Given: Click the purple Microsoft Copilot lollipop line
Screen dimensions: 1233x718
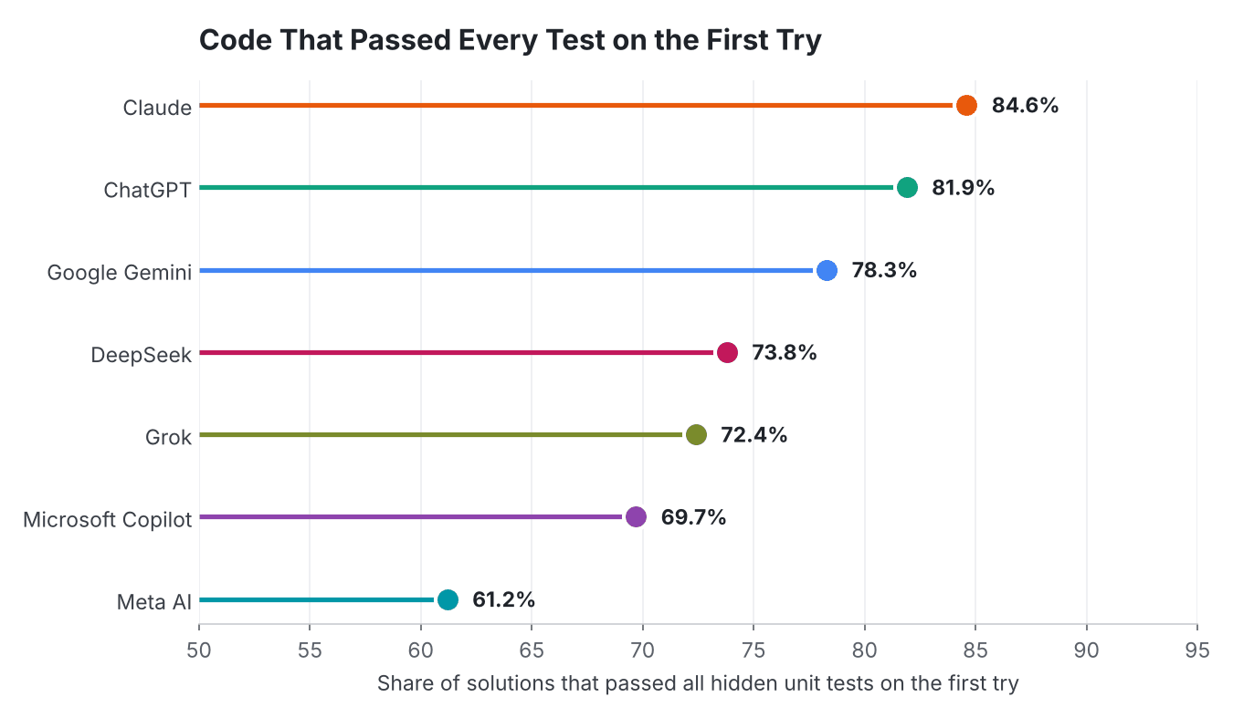Looking at the screenshot, I should pos(411,517).
